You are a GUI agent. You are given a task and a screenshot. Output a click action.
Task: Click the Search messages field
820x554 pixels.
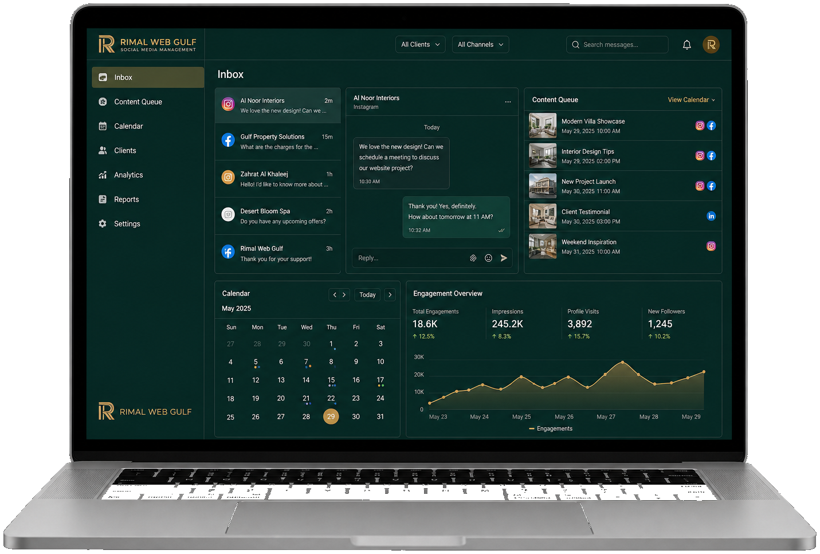click(617, 45)
